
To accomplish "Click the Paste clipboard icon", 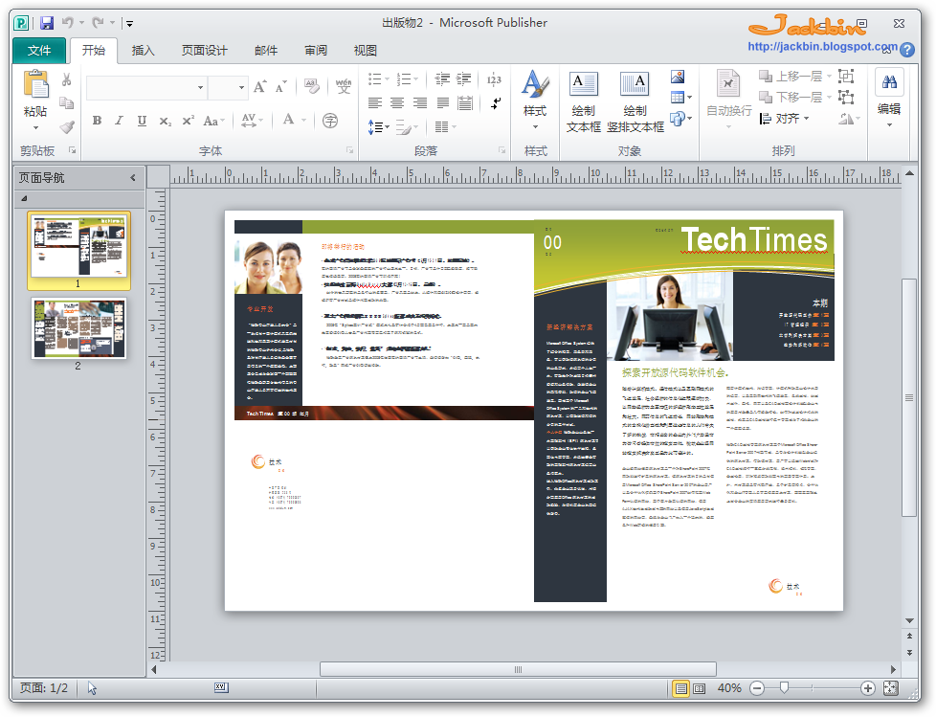I will point(35,84).
